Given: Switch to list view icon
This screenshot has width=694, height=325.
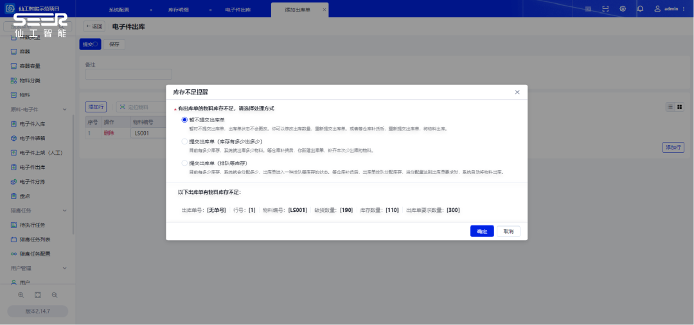Looking at the screenshot, I should (x=670, y=107).
